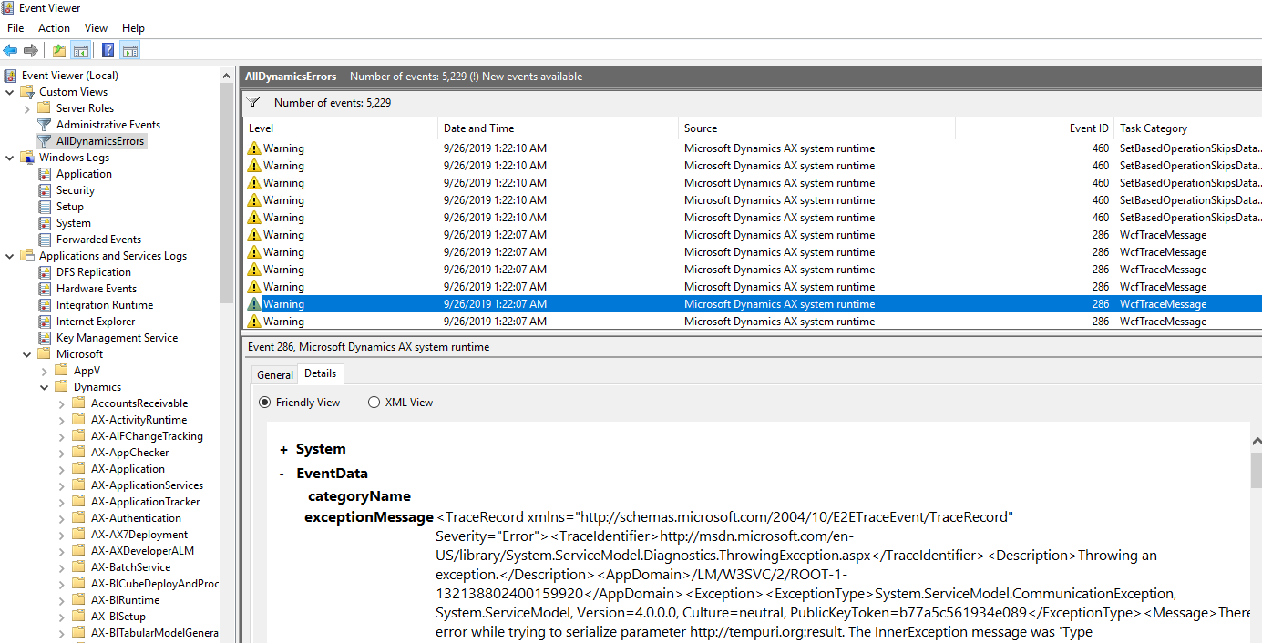Screen dimensions: 1262x643
Task: Expand the AX-Authentication node
Action: click(x=62, y=518)
